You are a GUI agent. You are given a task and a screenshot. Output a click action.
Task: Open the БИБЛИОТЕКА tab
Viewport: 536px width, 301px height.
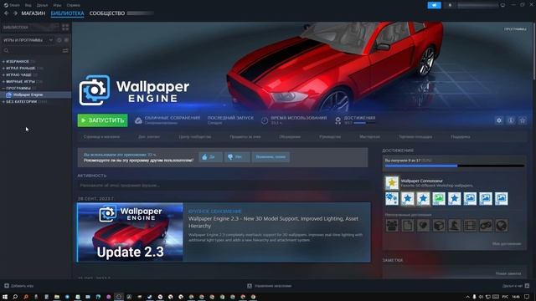point(67,13)
